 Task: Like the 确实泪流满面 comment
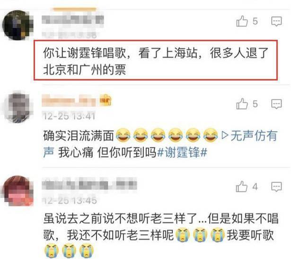coord(242,104)
